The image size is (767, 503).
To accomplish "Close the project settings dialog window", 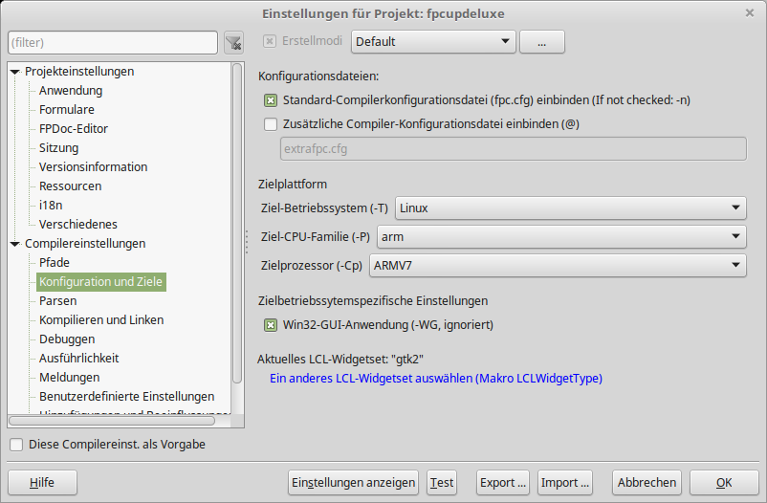I will click(x=749, y=12).
